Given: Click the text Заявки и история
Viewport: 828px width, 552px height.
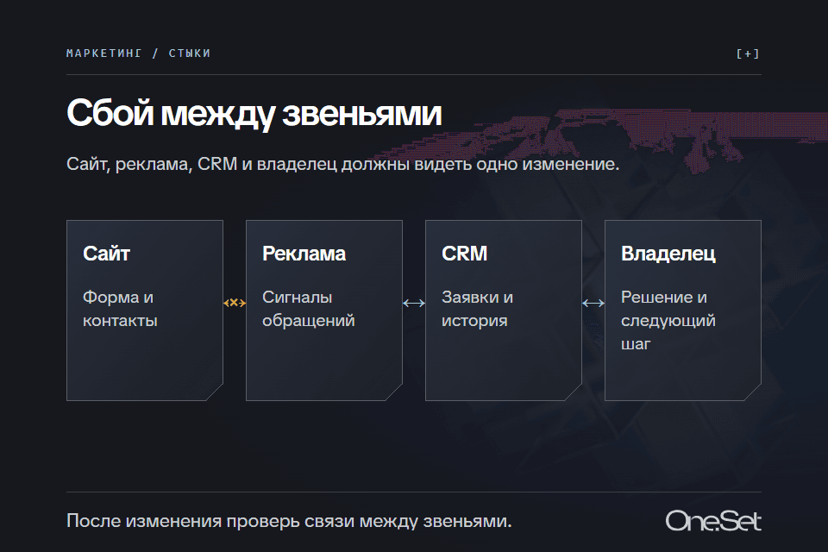Looking at the screenshot, I should tap(477, 309).
